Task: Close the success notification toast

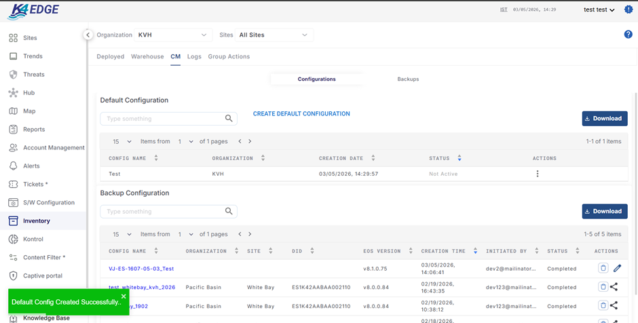Action: click(124, 296)
